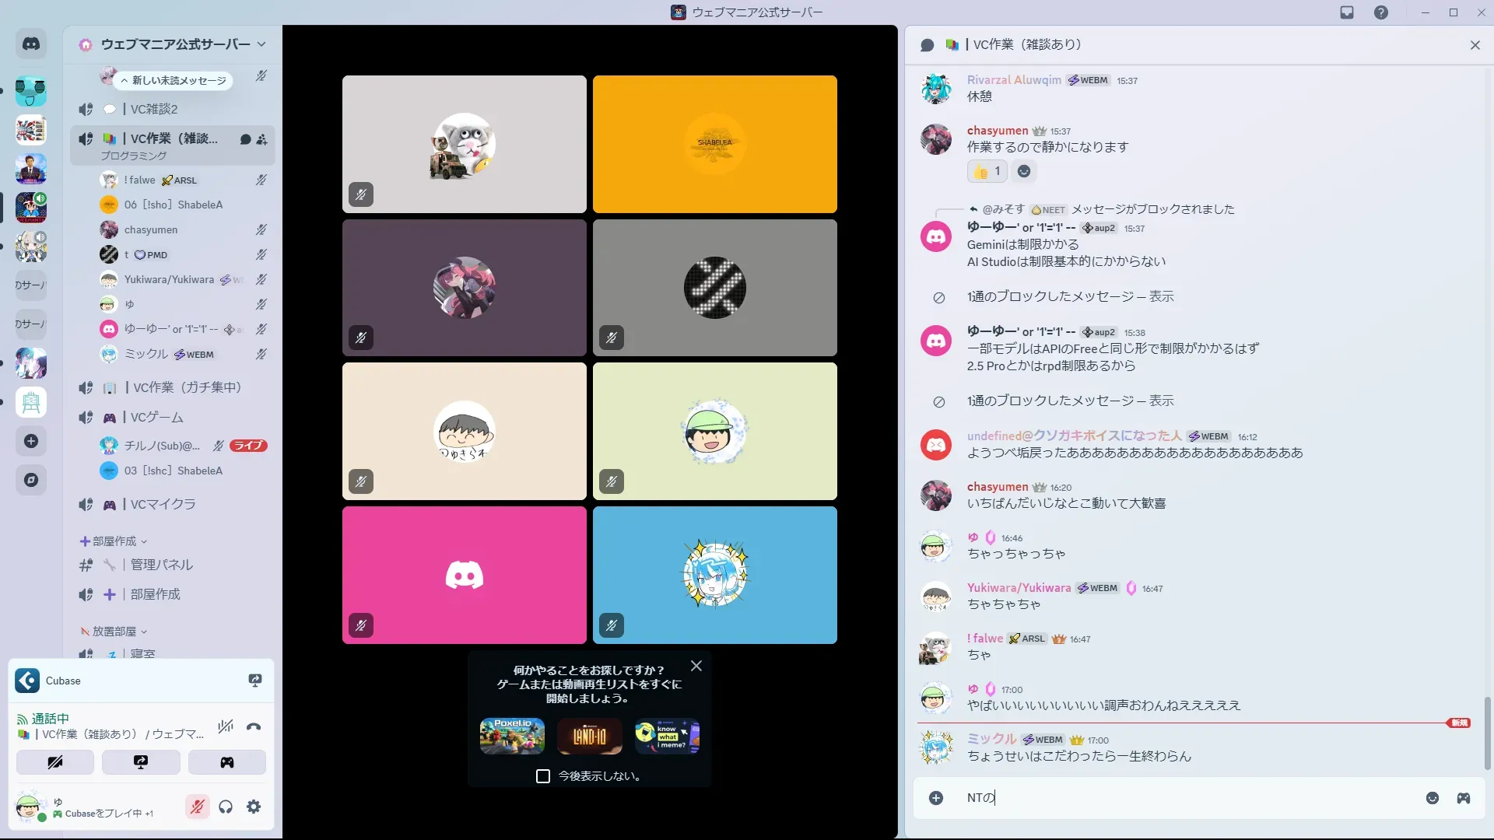Jump to 新しい未読メッセージ
The height and width of the screenshot is (840, 1494).
(x=176, y=80)
